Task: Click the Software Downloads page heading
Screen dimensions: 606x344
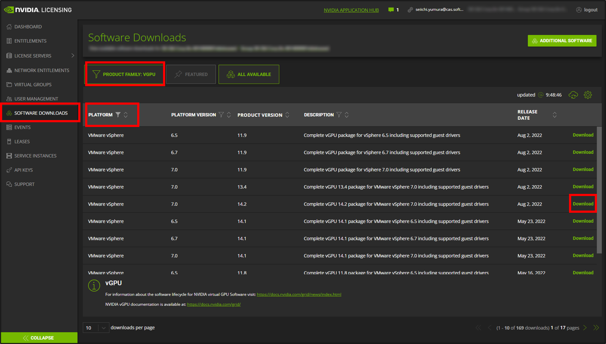Action: pyautogui.click(x=137, y=37)
